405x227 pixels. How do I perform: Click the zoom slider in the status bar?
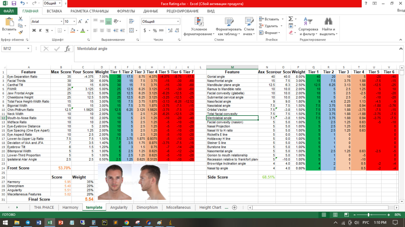pos(368,215)
